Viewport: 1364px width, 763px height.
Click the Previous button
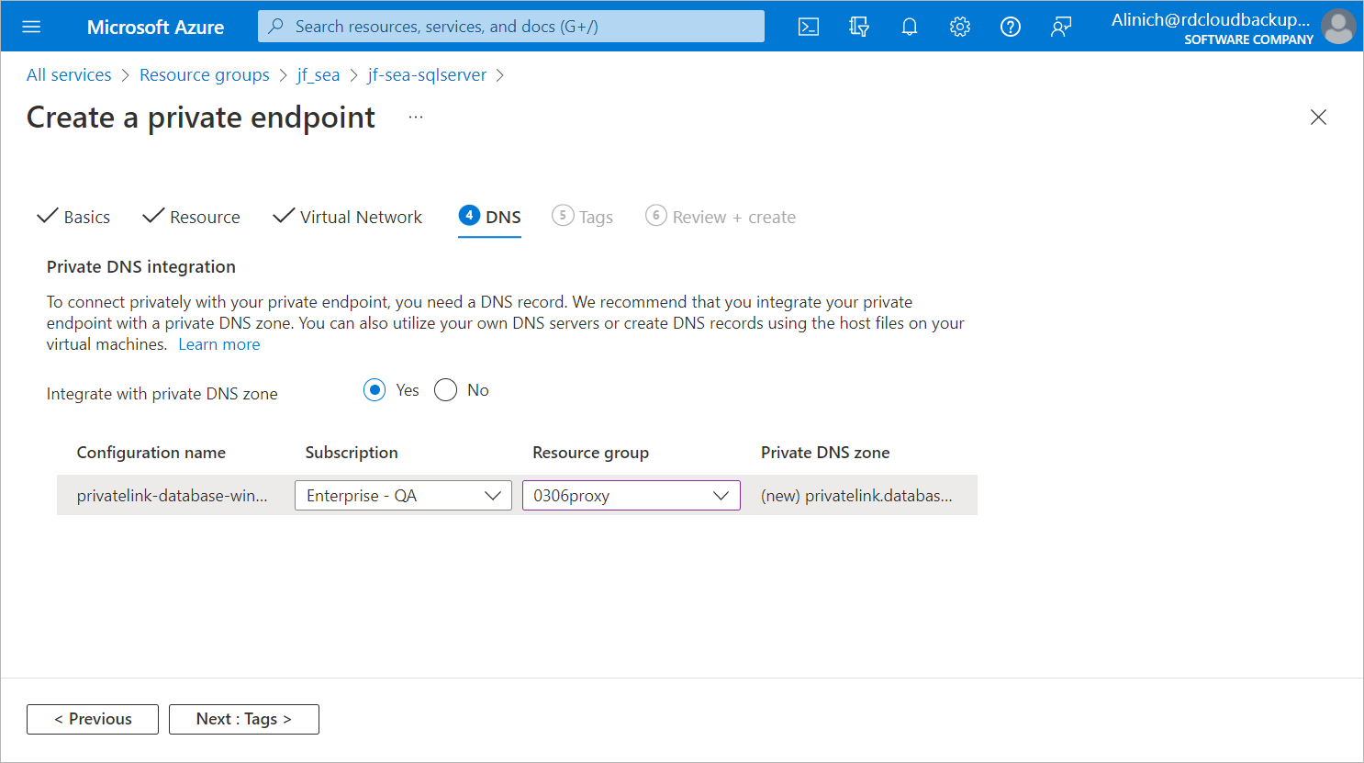click(93, 719)
